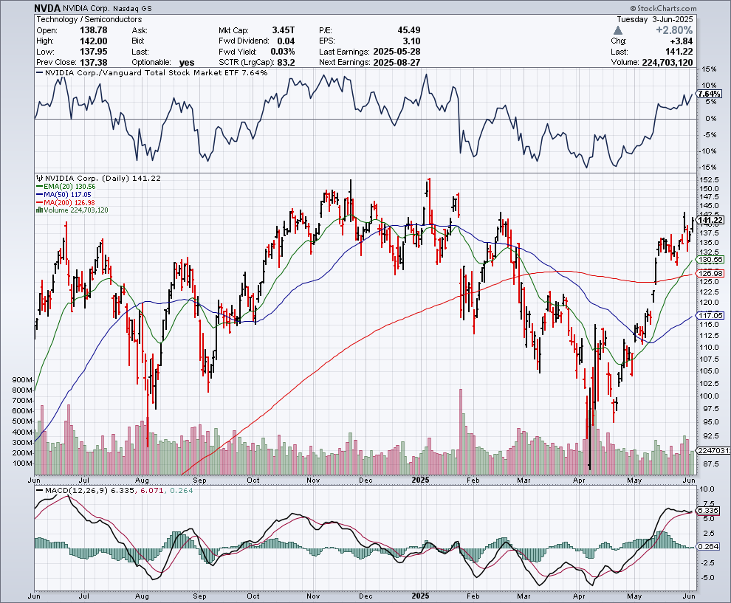The image size is (731, 603).
Task: Click the boxed 7.64% ratio value label
Action: (710, 94)
